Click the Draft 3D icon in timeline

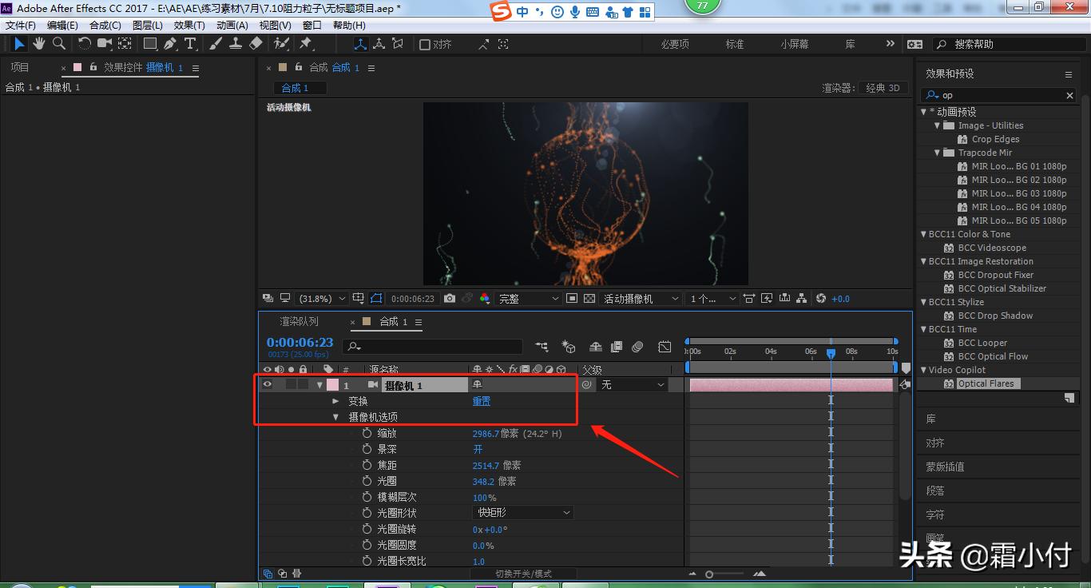click(x=569, y=347)
